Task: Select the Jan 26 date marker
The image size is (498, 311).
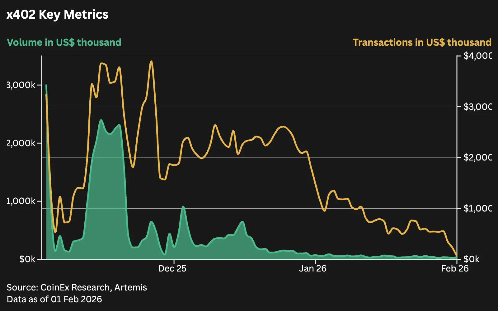Action: pos(313,269)
